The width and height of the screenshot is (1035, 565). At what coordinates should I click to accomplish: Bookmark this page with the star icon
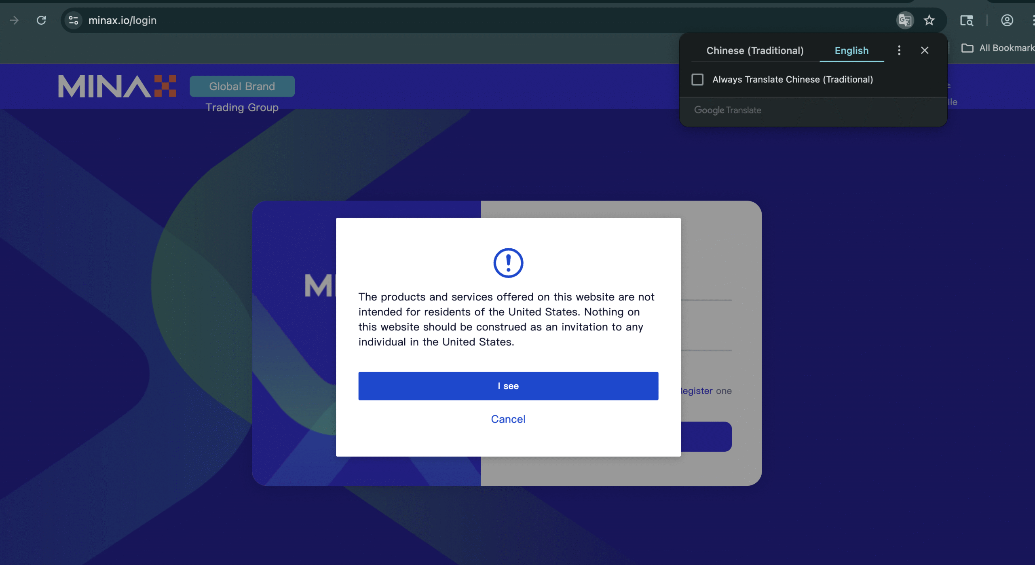pyautogui.click(x=929, y=20)
